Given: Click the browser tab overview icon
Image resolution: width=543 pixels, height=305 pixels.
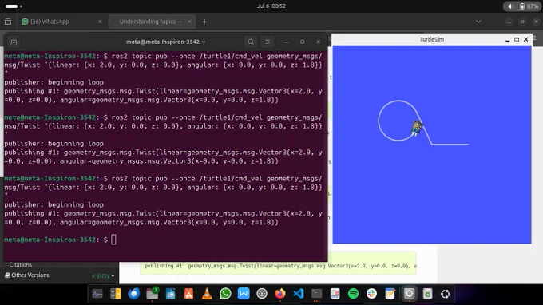Looking at the screenshot, I should coord(8,22).
